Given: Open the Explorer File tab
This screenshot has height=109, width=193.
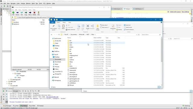Looking at the screenshot, I should point(52,22).
